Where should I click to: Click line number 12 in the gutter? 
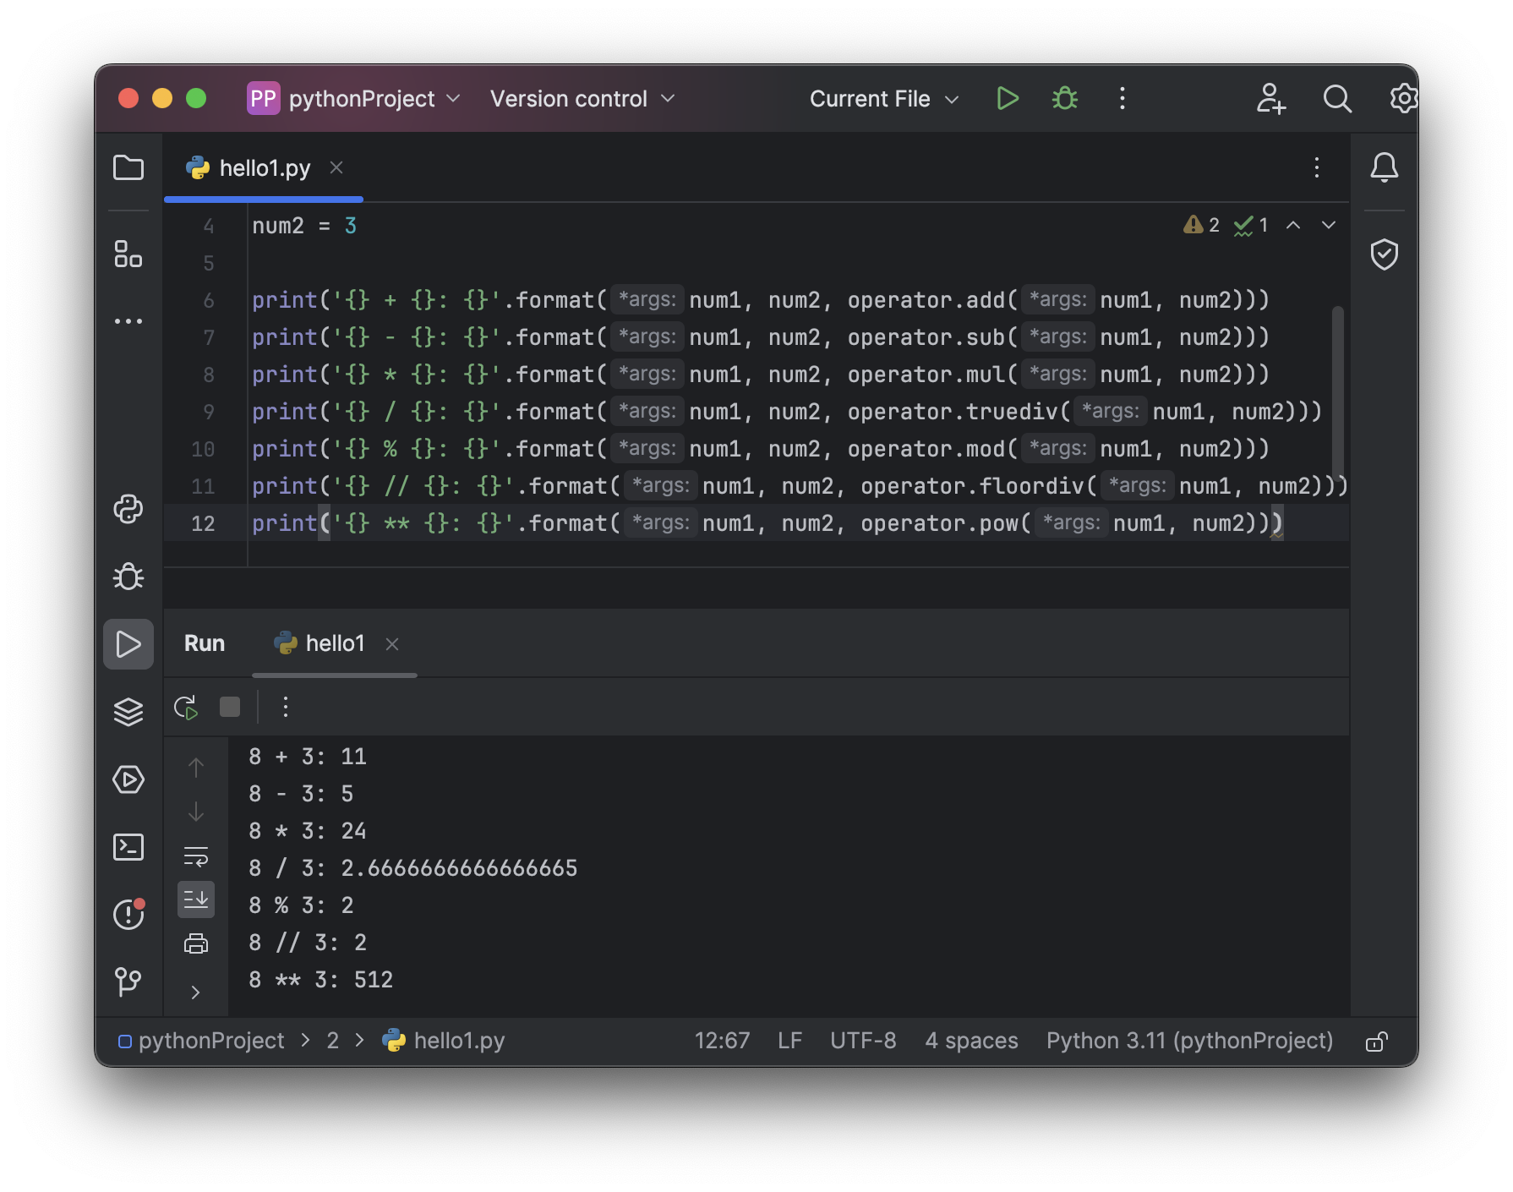click(x=203, y=523)
